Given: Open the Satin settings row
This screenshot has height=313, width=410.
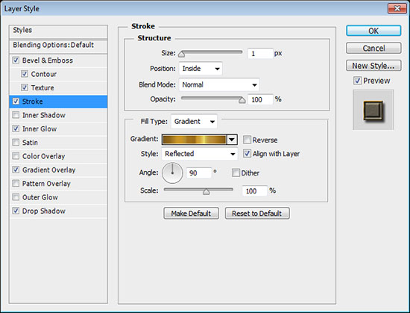Looking at the screenshot, I should [x=58, y=143].
